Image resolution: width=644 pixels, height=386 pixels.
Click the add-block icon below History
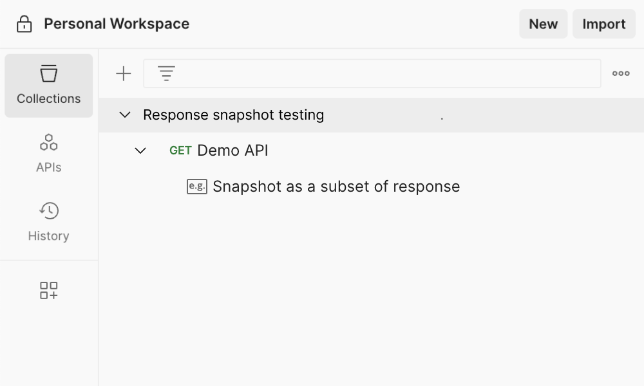click(x=48, y=290)
